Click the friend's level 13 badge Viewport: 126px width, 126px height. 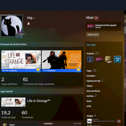point(119,121)
